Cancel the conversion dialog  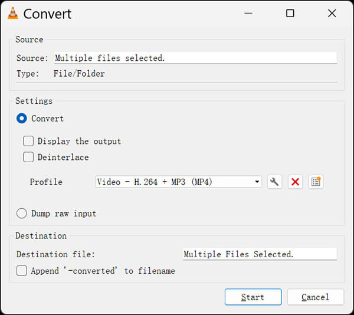pos(316,297)
